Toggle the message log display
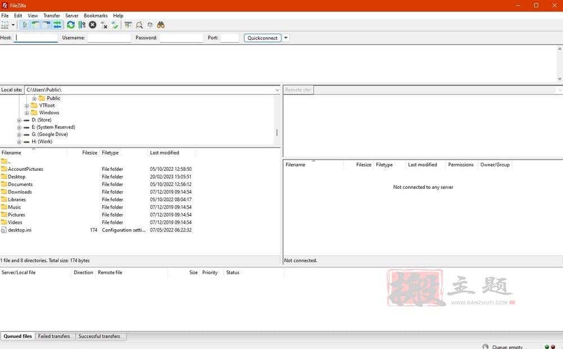The image size is (563, 349). 24,25
